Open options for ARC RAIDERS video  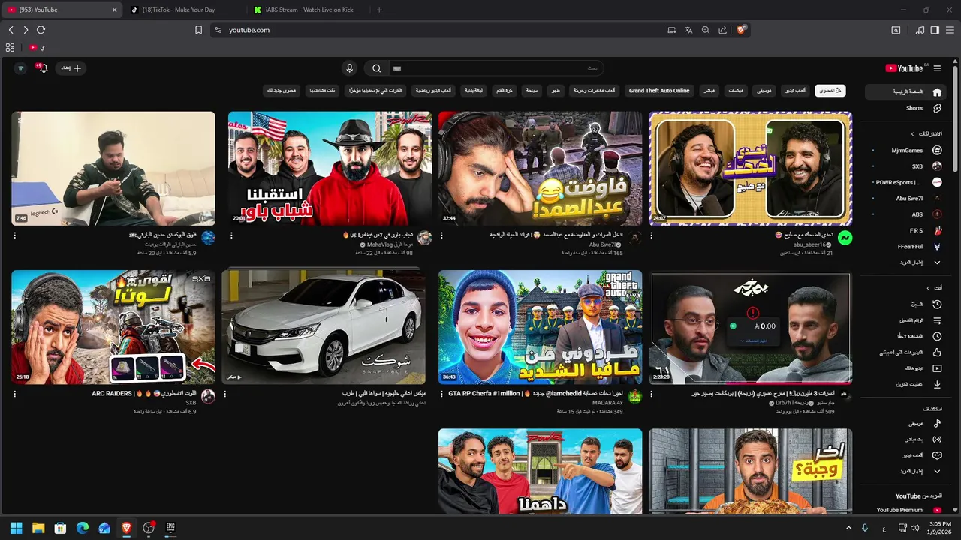coord(14,394)
